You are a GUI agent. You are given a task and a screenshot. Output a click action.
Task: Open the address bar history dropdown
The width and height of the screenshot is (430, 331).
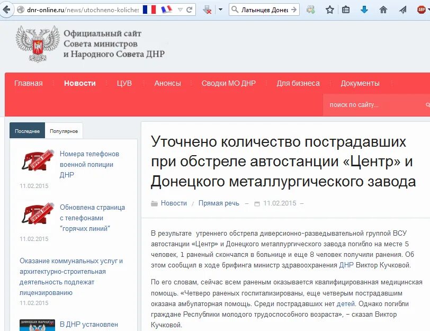click(180, 9)
